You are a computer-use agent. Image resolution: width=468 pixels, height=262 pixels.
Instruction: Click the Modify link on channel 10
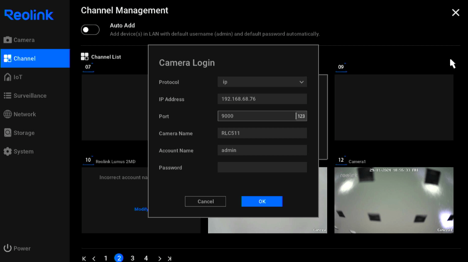141,209
